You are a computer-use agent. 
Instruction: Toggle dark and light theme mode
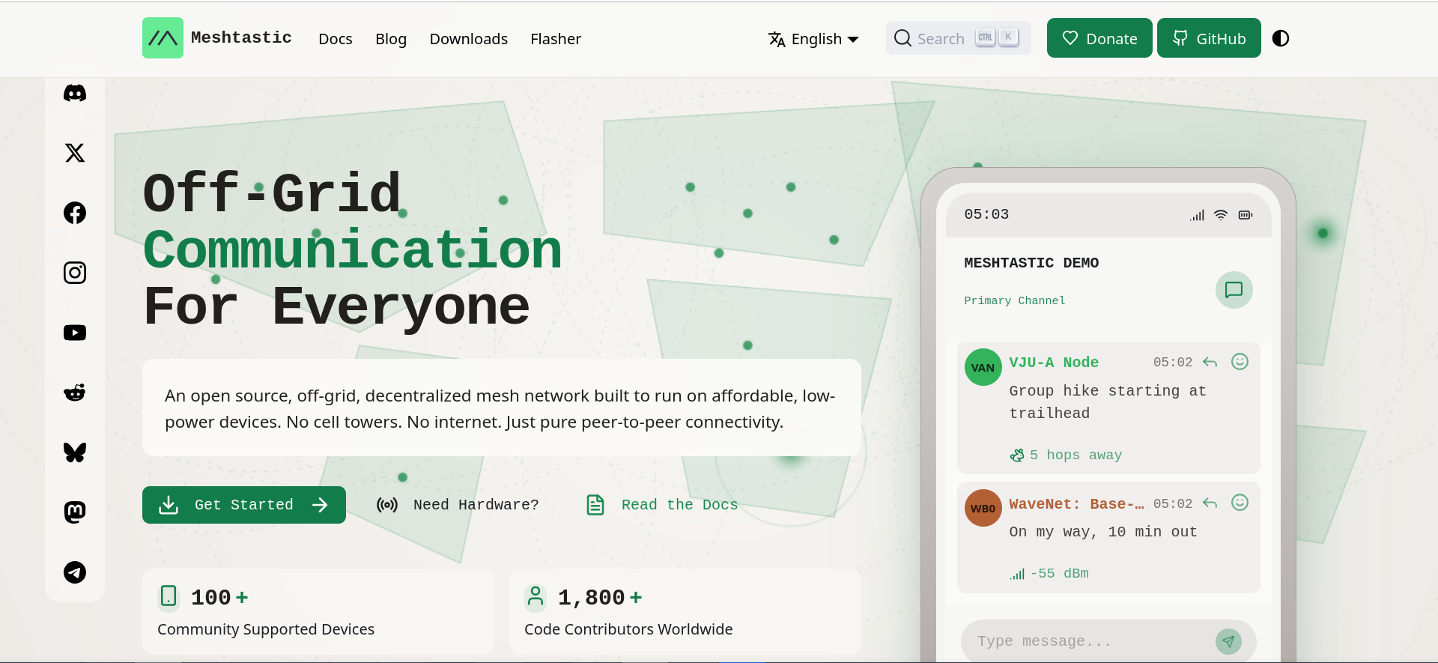click(1281, 38)
